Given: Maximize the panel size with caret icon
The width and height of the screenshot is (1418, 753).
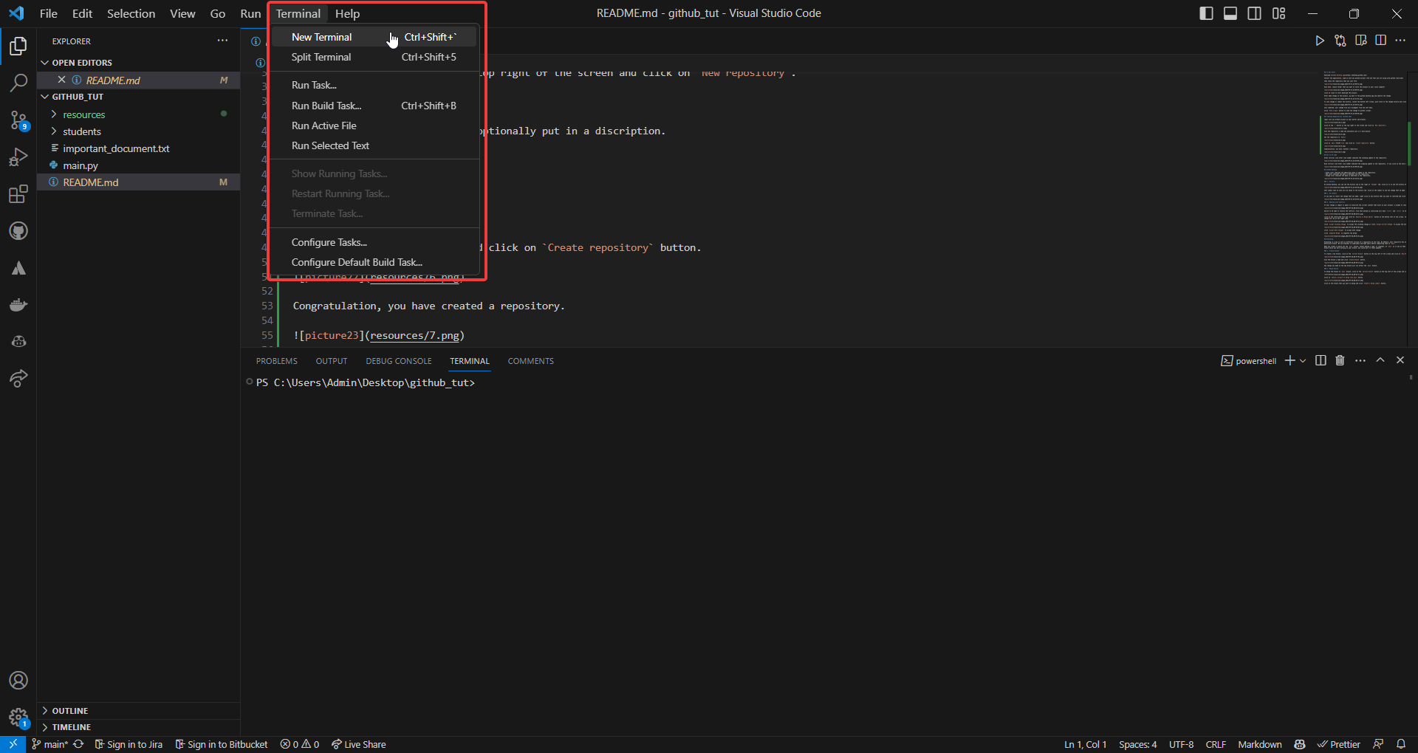Looking at the screenshot, I should click(x=1380, y=360).
